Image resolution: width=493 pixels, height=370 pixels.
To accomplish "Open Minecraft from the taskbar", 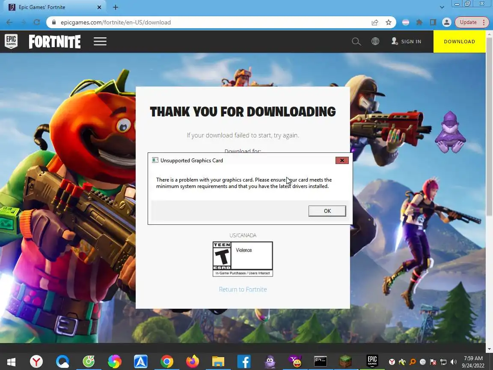I will click(345, 361).
